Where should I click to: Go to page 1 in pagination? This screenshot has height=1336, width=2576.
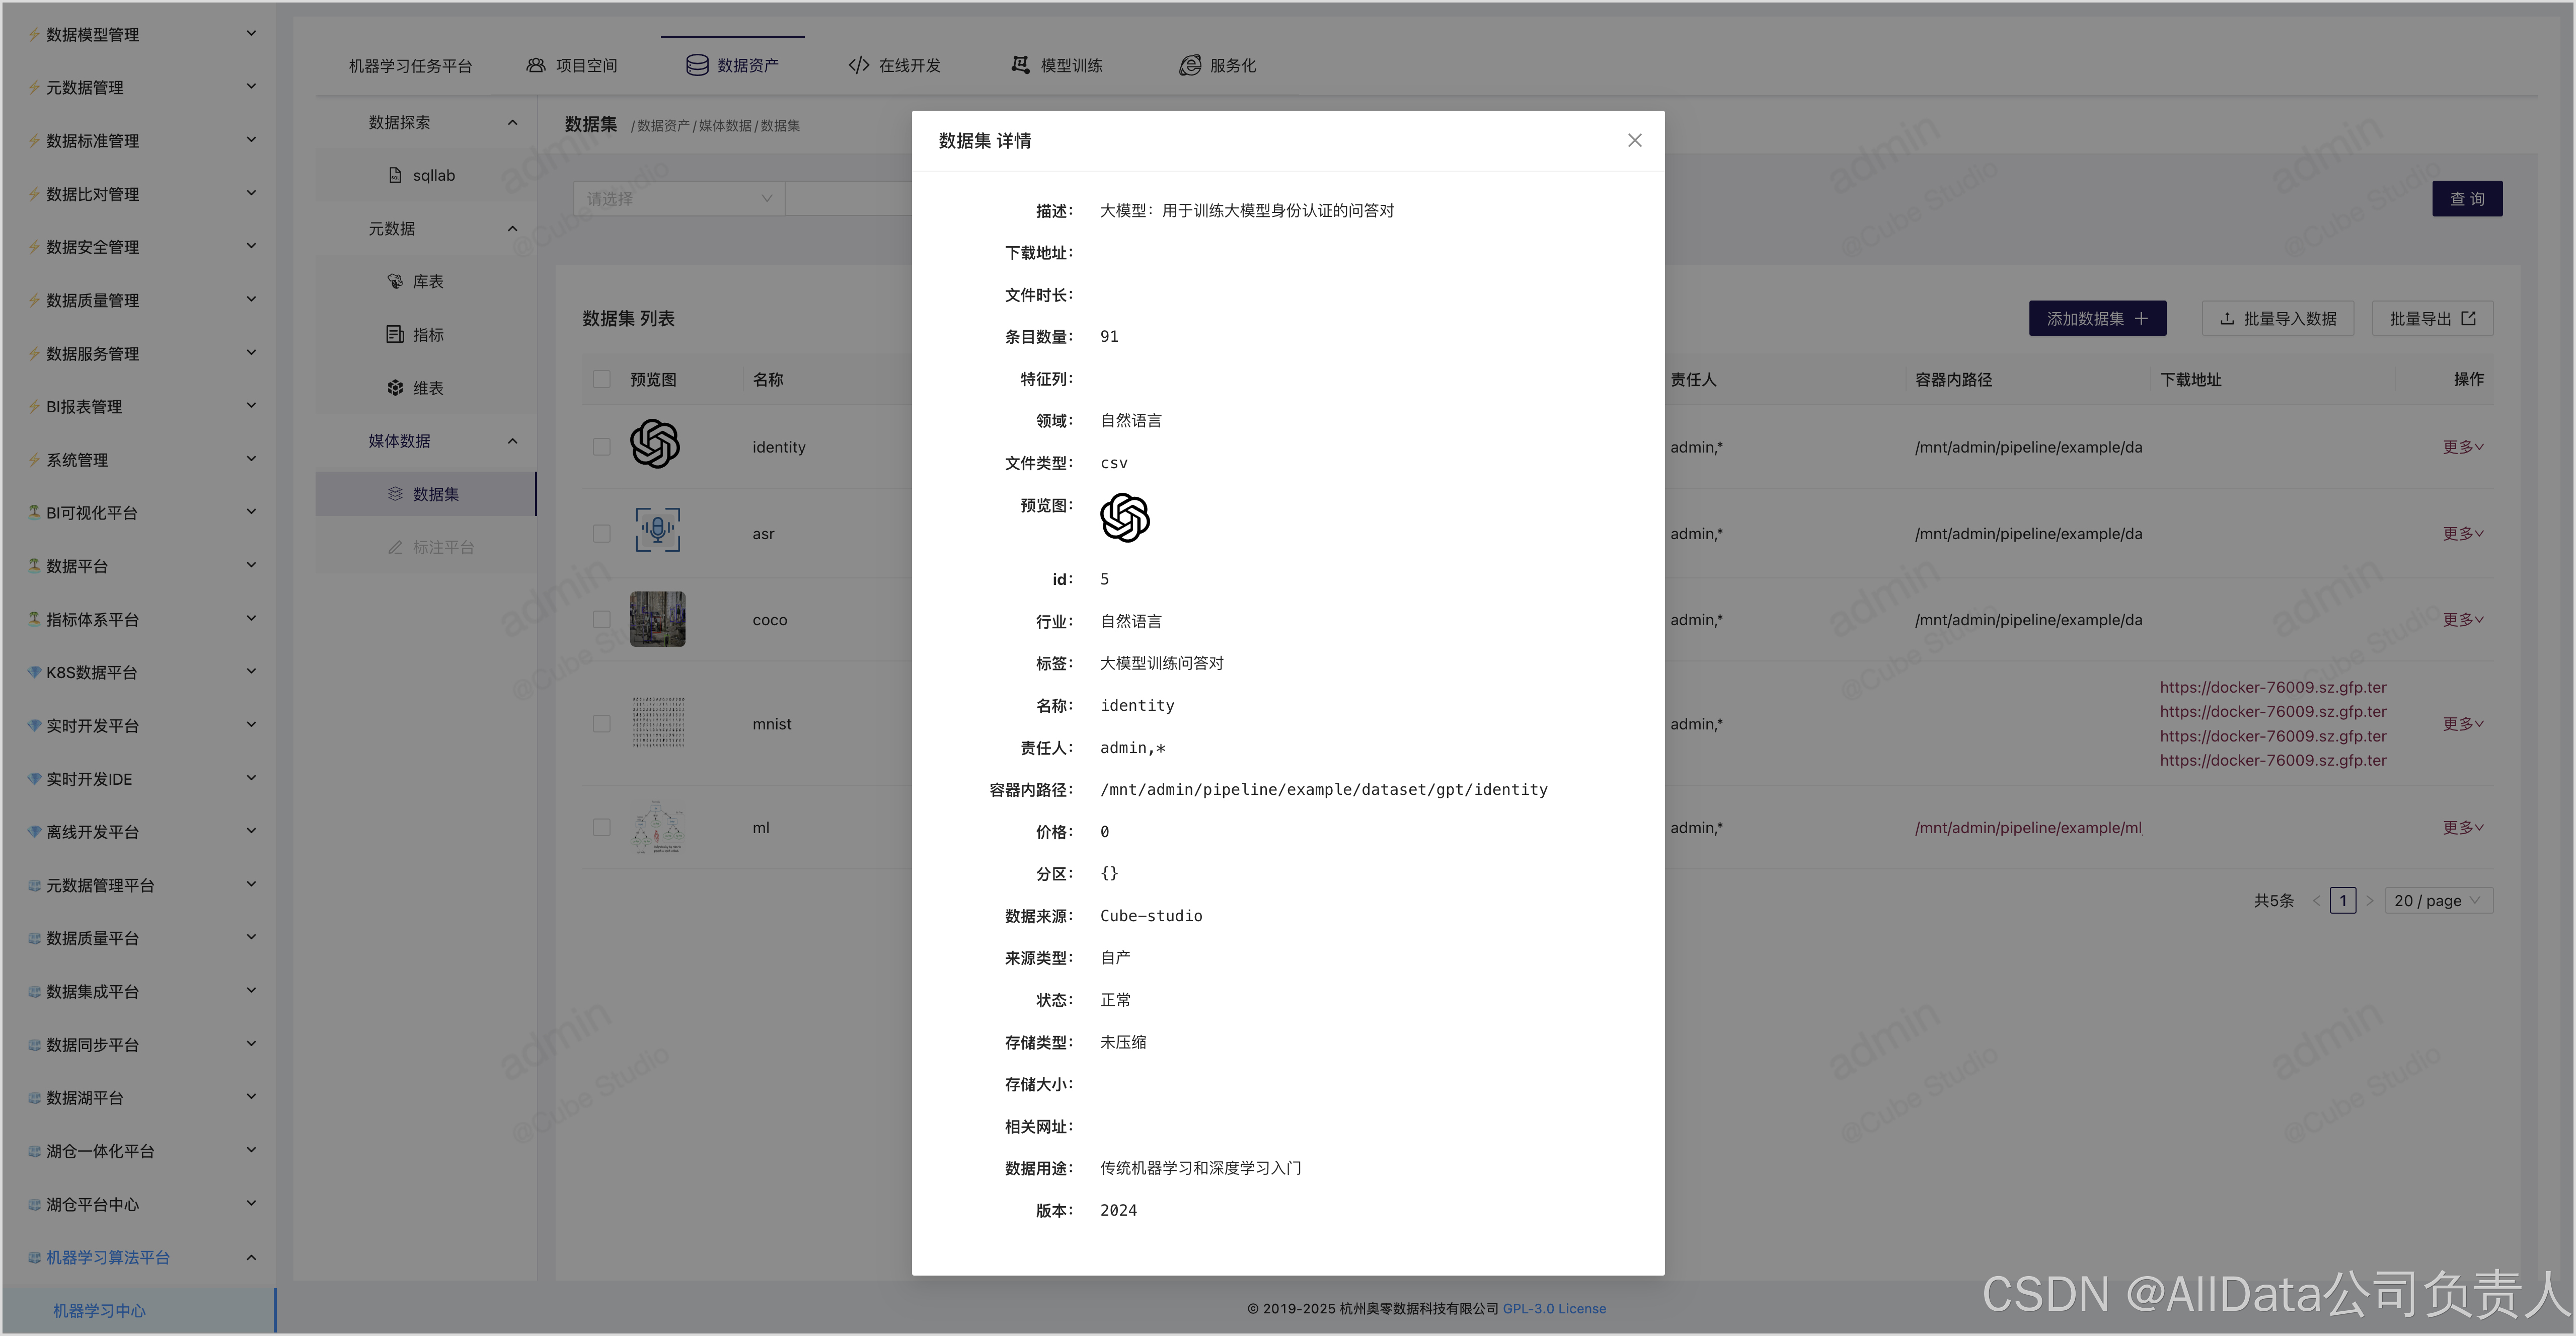(x=2342, y=900)
